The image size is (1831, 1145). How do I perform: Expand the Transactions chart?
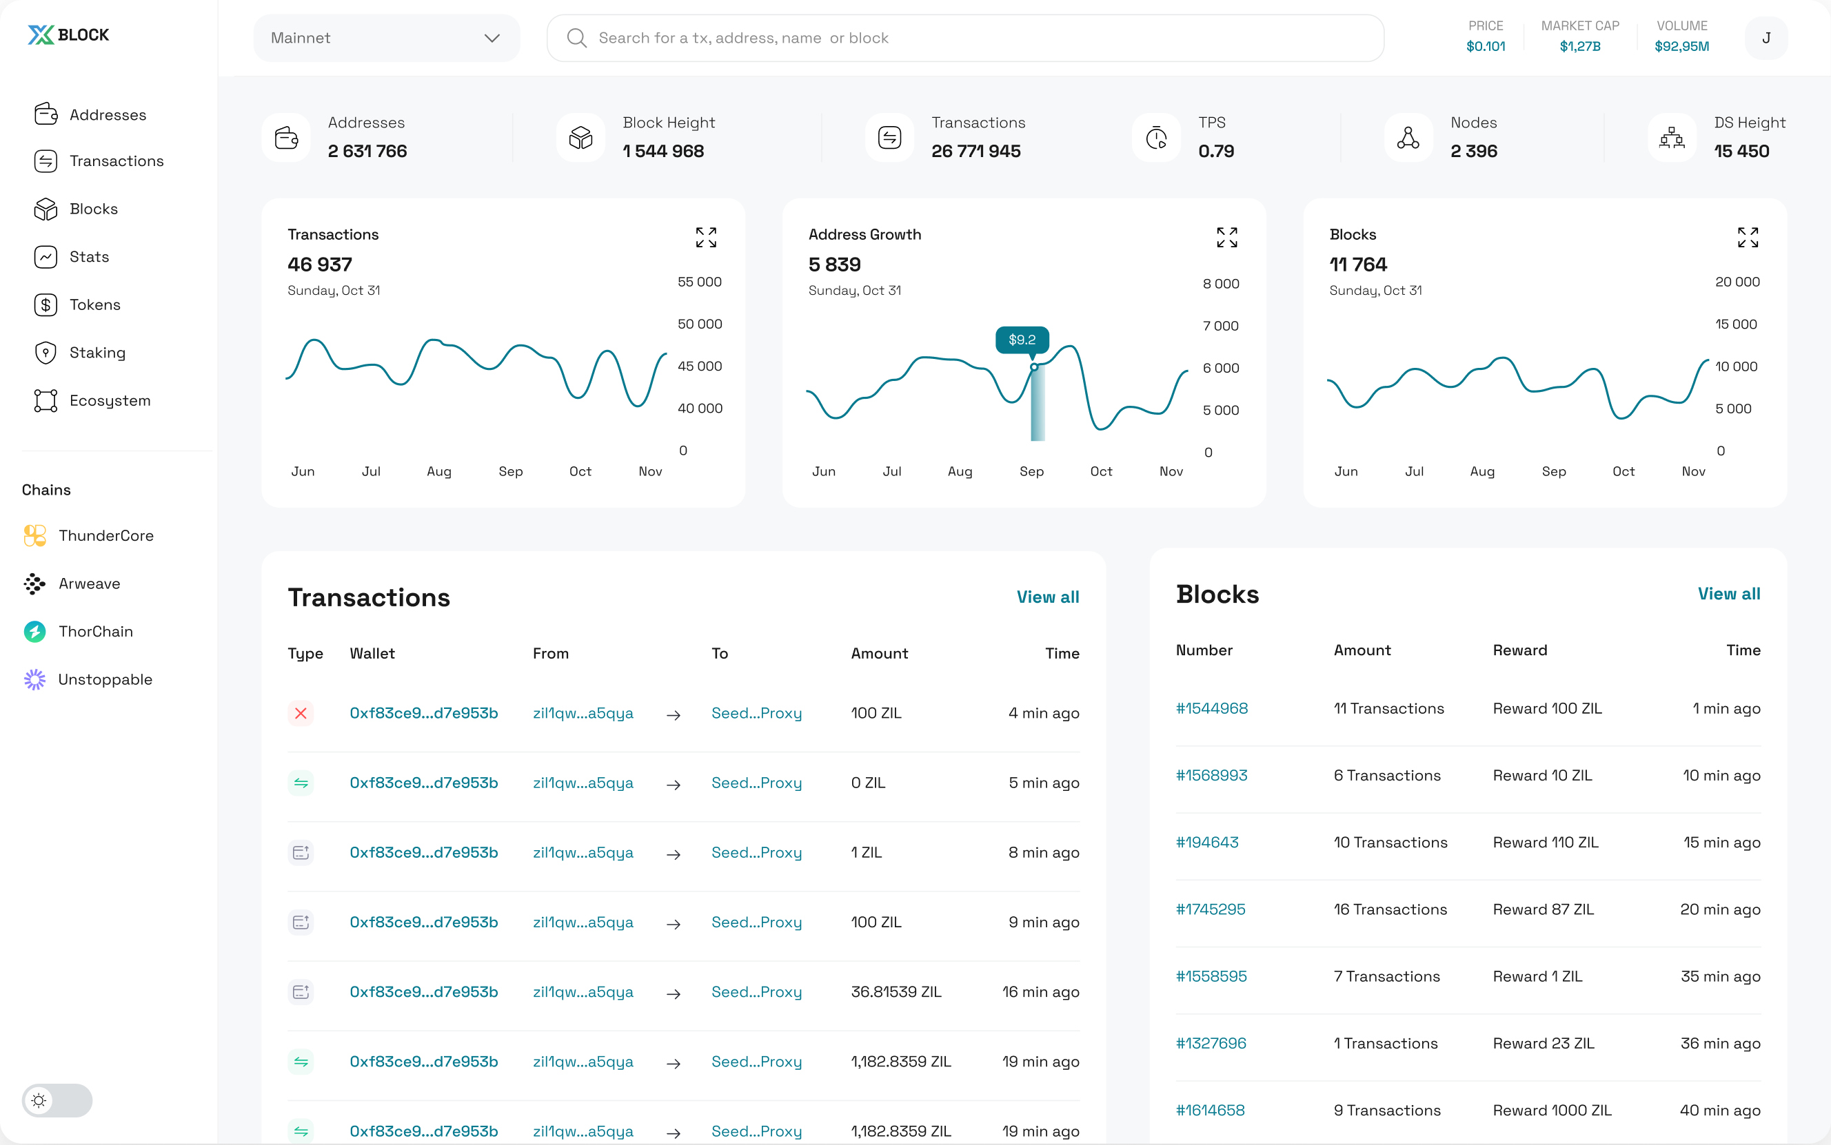pyautogui.click(x=706, y=237)
